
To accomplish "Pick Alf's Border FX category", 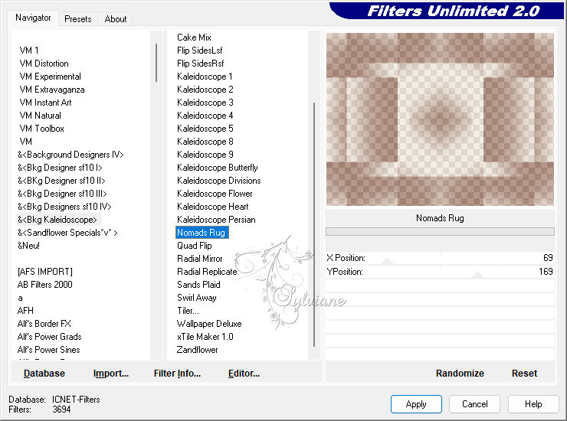I will click(44, 324).
